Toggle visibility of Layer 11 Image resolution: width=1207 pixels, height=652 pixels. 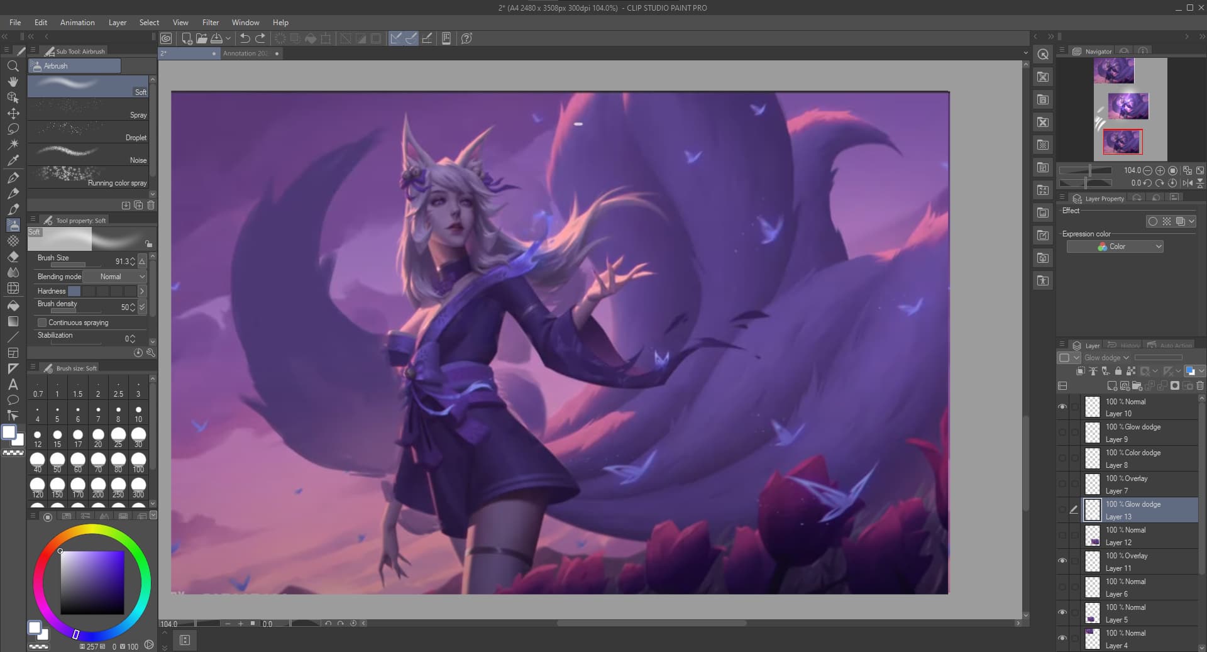[x=1062, y=561]
